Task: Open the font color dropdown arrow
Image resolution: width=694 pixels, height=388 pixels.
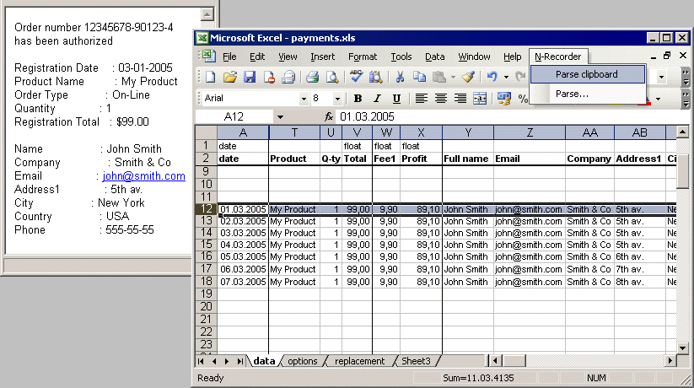Action: (x=658, y=99)
